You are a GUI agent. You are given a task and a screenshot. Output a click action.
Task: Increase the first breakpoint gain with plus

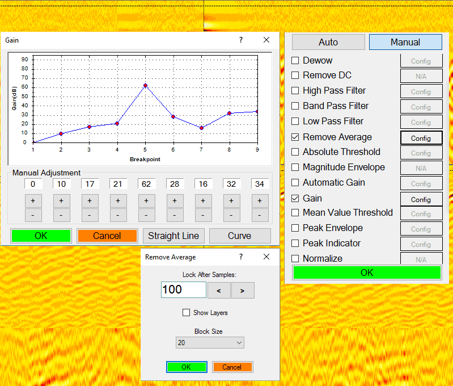(x=33, y=201)
